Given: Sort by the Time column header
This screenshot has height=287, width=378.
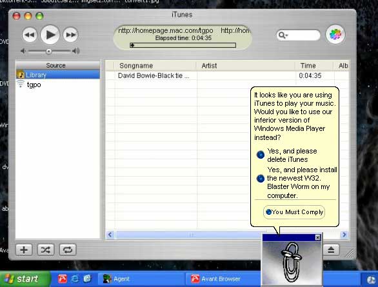Looking at the screenshot, I should [313, 66].
